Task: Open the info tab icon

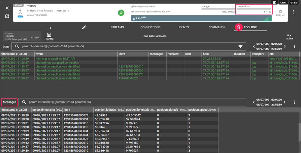Action: pos(50,27)
